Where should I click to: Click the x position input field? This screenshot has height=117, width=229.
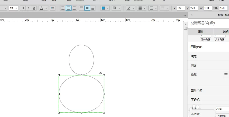[181, 8]
